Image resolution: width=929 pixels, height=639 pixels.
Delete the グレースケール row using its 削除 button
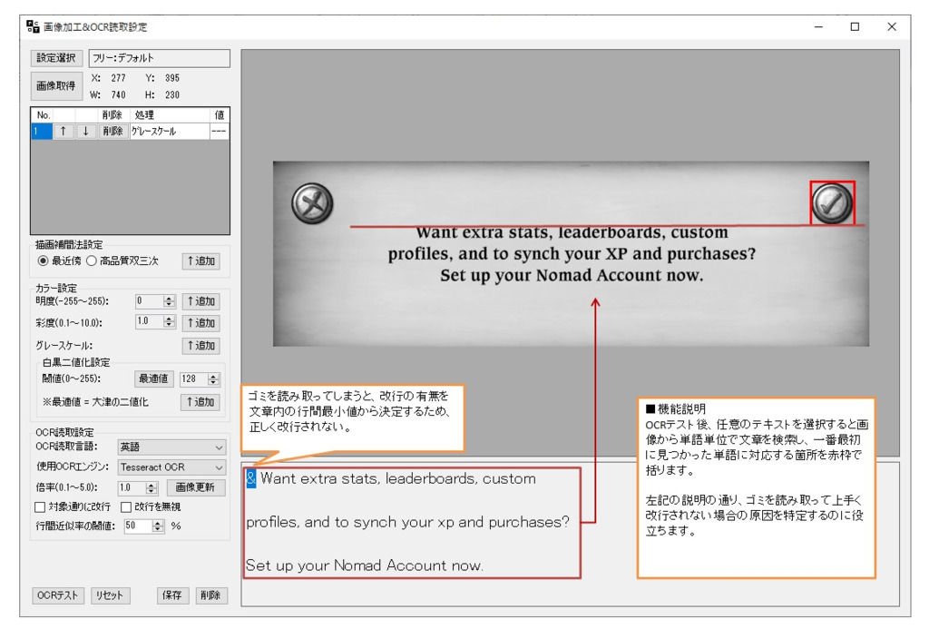click(x=112, y=131)
